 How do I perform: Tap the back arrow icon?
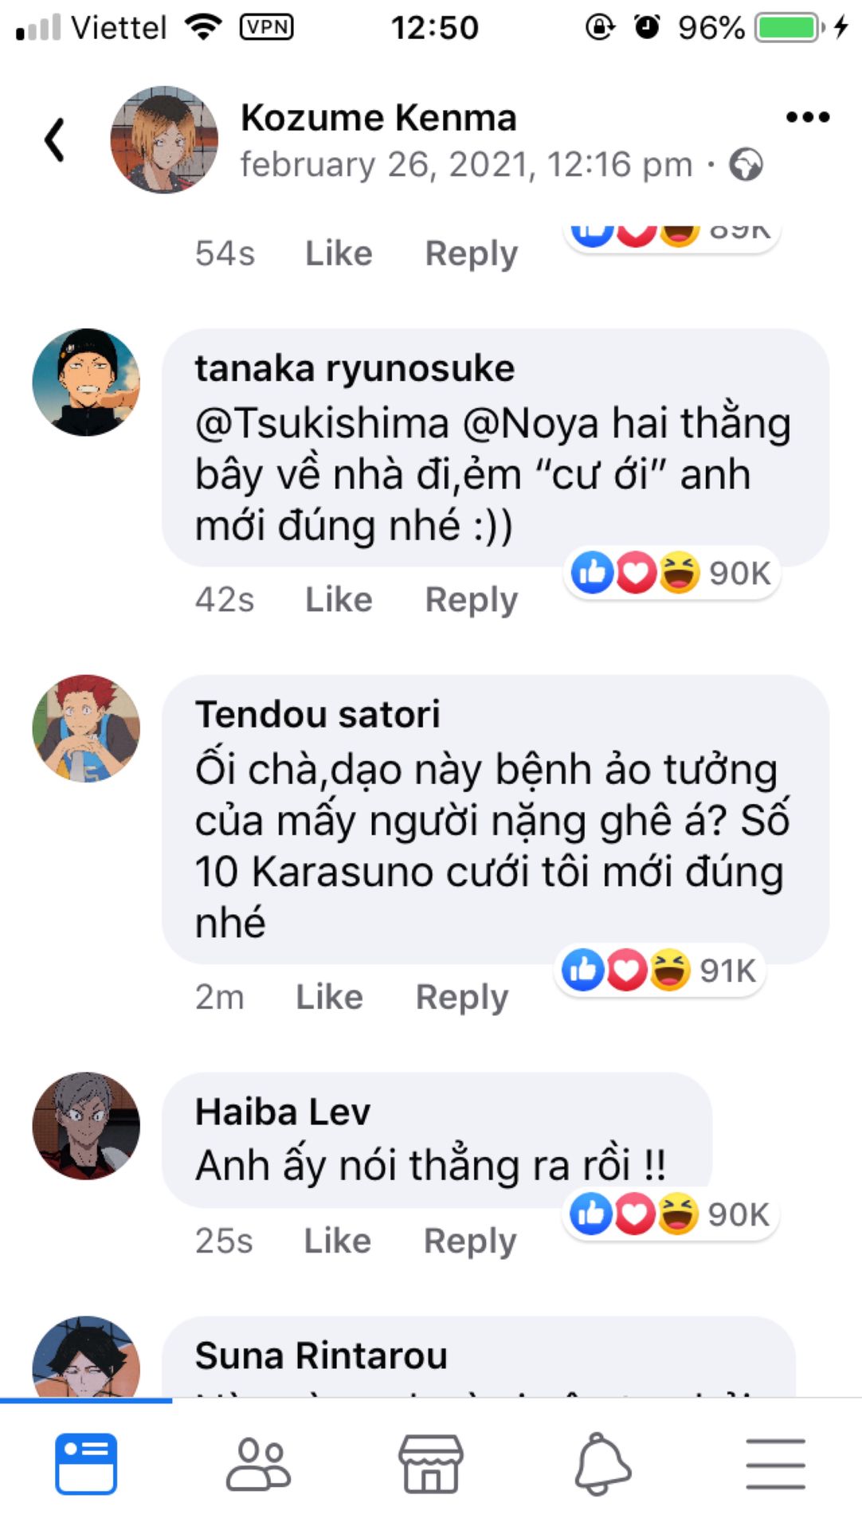54,140
